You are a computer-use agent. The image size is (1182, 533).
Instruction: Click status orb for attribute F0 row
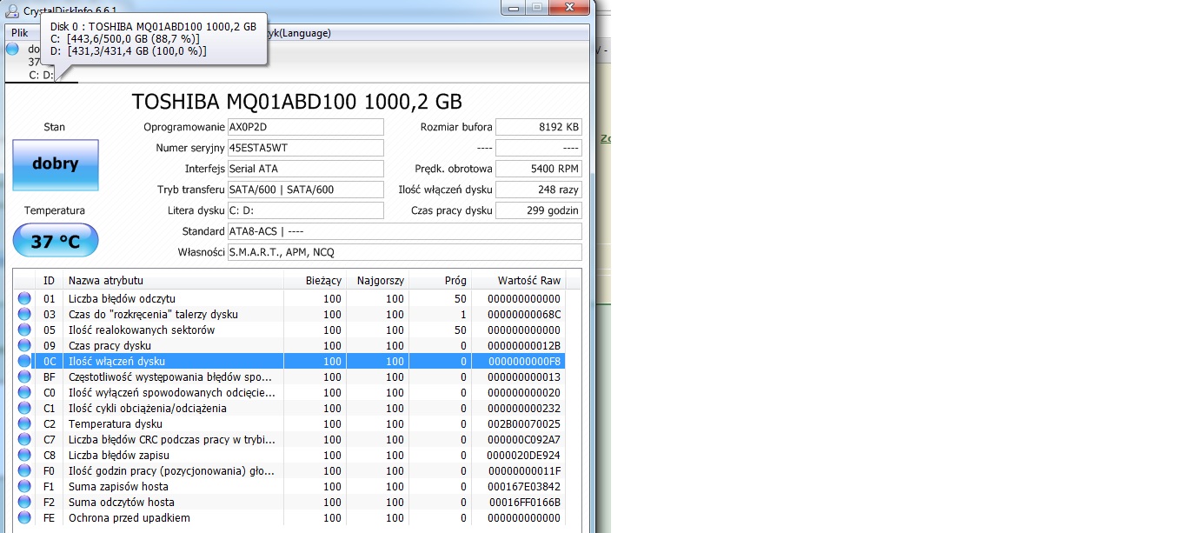coord(24,470)
